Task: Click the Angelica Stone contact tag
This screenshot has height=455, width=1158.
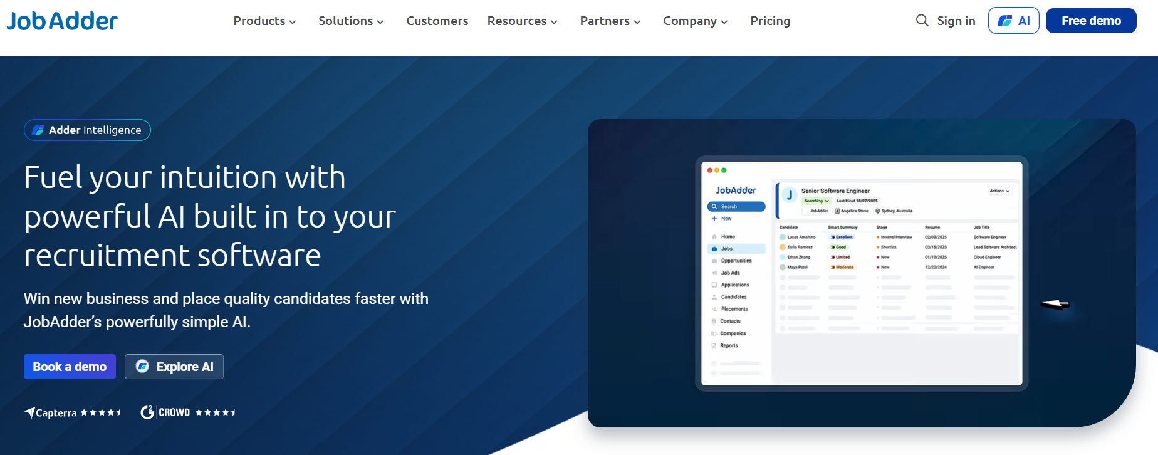Action: coord(852,211)
